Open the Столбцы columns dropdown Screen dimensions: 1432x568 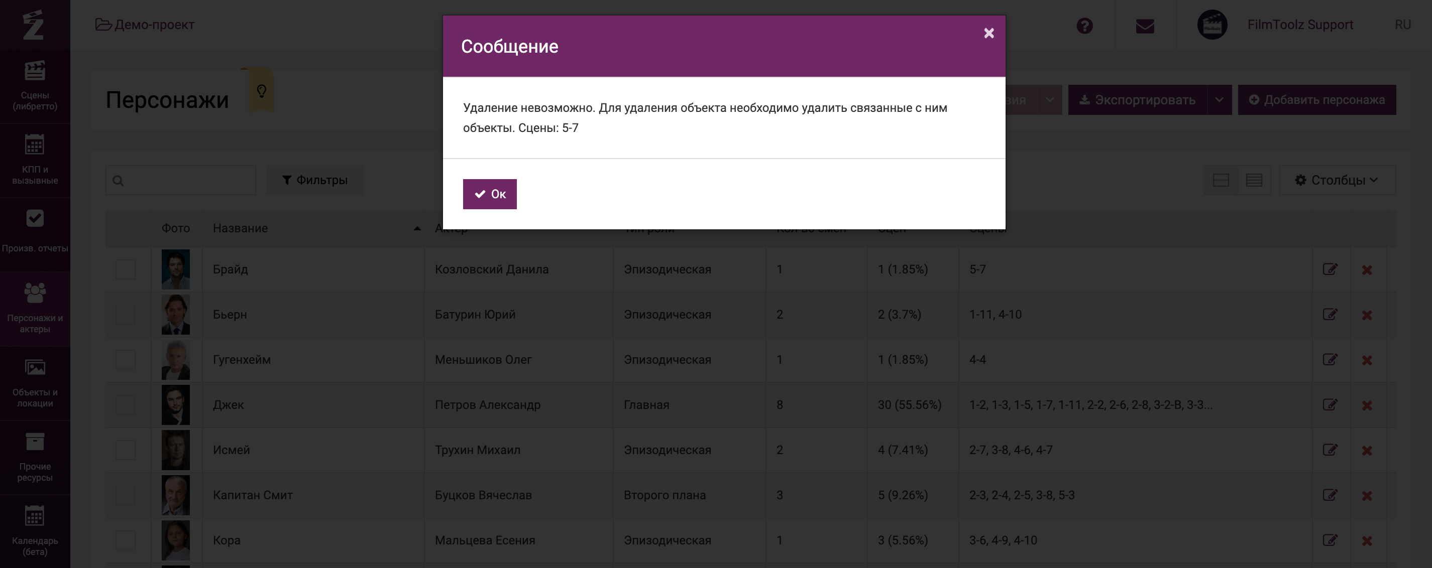click(x=1337, y=180)
